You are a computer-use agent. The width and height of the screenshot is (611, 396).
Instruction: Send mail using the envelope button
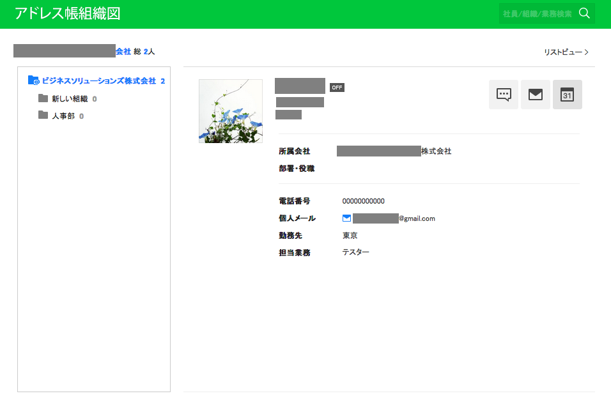pyautogui.click(x=536, y=95)
